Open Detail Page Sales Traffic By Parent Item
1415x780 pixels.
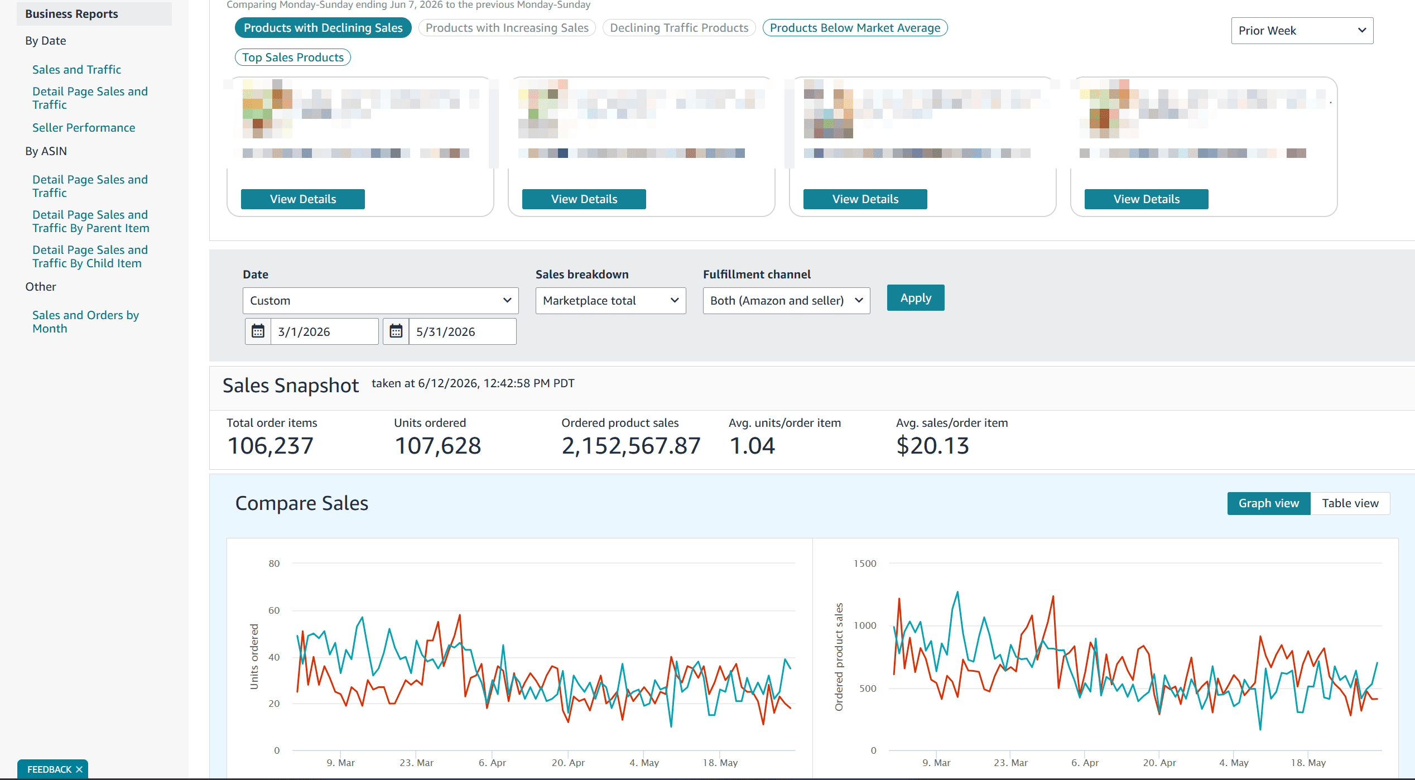[x=91, y=222]
